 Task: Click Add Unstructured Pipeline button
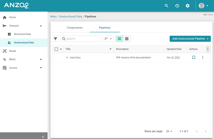[190, 39]
